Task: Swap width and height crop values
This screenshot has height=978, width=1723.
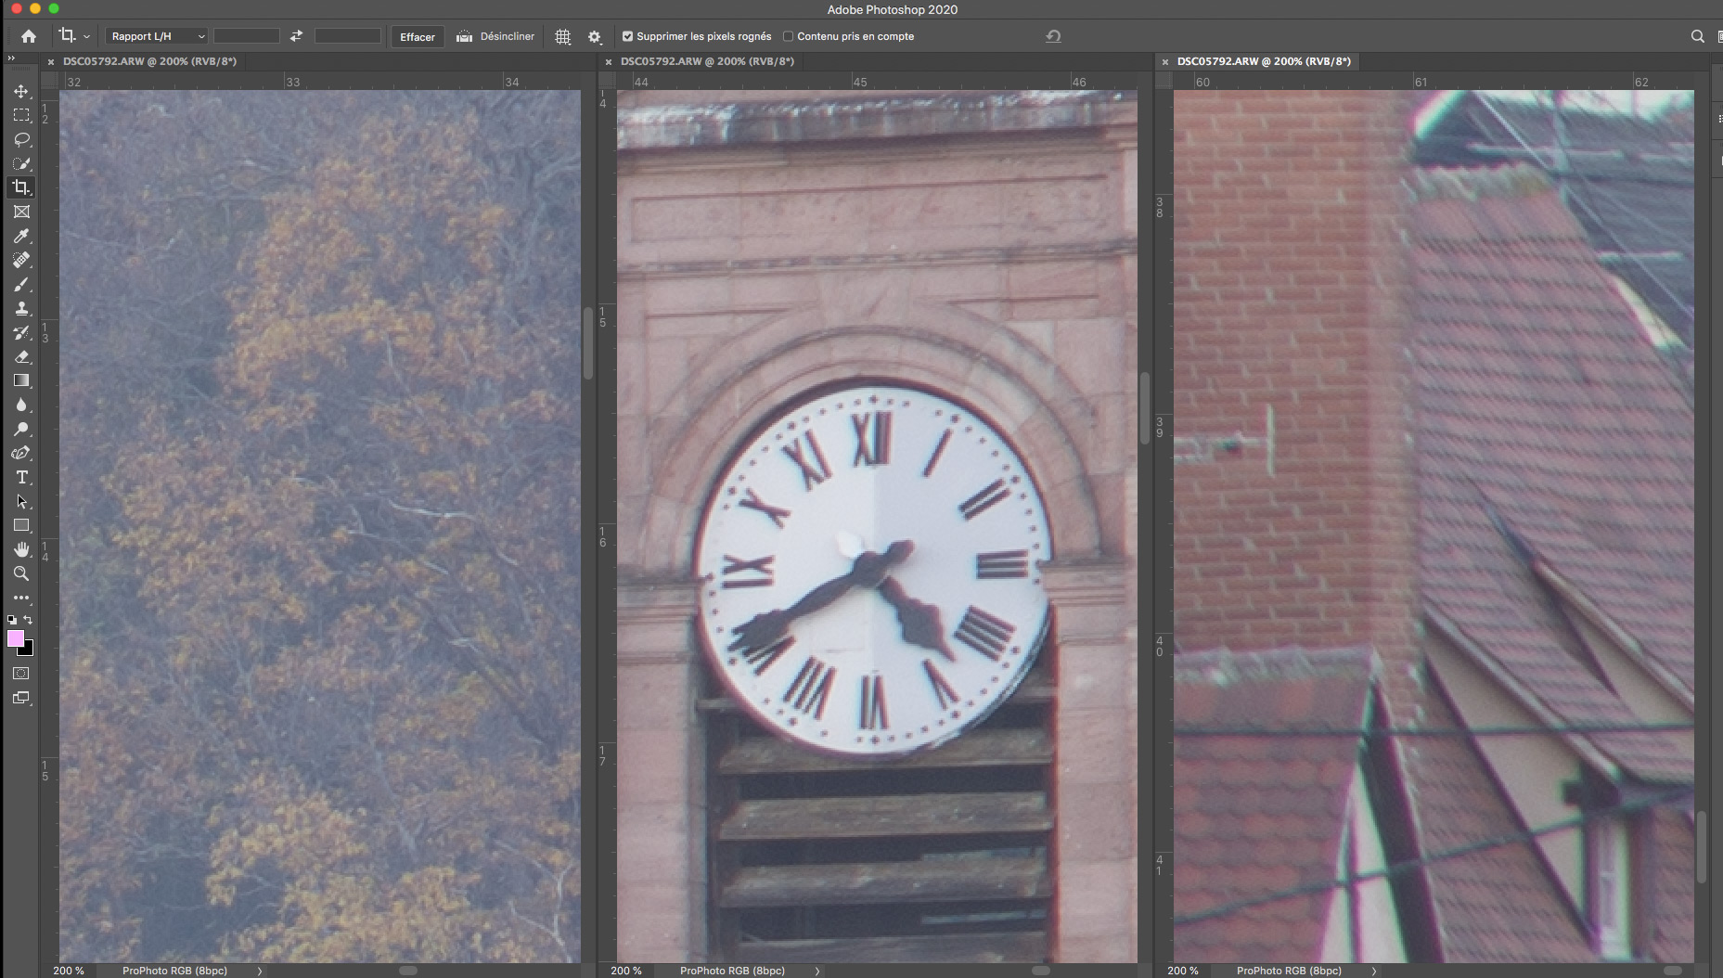Action: tap(296, 36)
